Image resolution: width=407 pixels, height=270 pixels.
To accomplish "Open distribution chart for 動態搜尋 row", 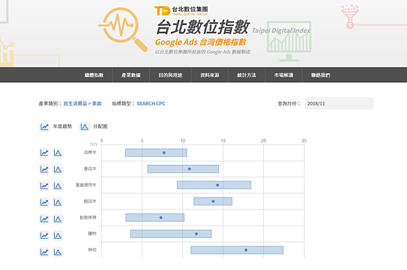I will pos(58,219).
